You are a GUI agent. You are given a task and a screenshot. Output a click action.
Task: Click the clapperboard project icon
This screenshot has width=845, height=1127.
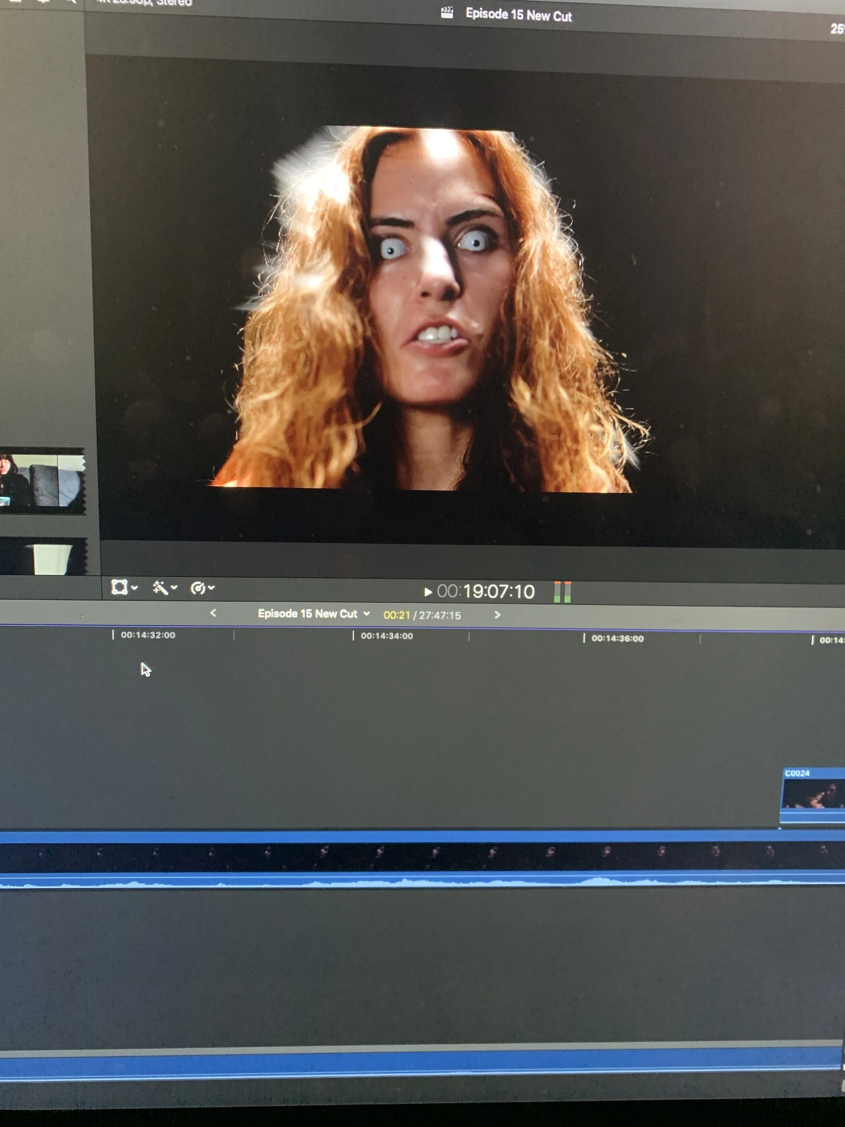(447, 13)
